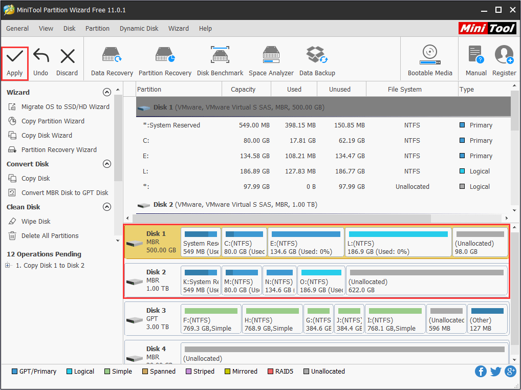Select the Disk 4 drive icon in the disk map
521x390 pixels.
(135, 359)
